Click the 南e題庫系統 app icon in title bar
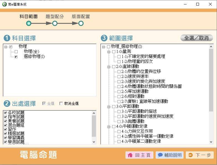Image resolution: width=217 pixels, height=165 pixels. point(4,4)
